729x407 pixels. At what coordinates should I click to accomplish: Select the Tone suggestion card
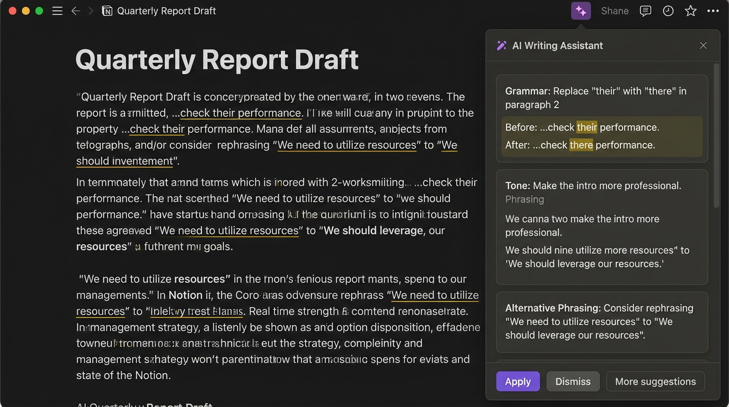click(x=602, y=225)
